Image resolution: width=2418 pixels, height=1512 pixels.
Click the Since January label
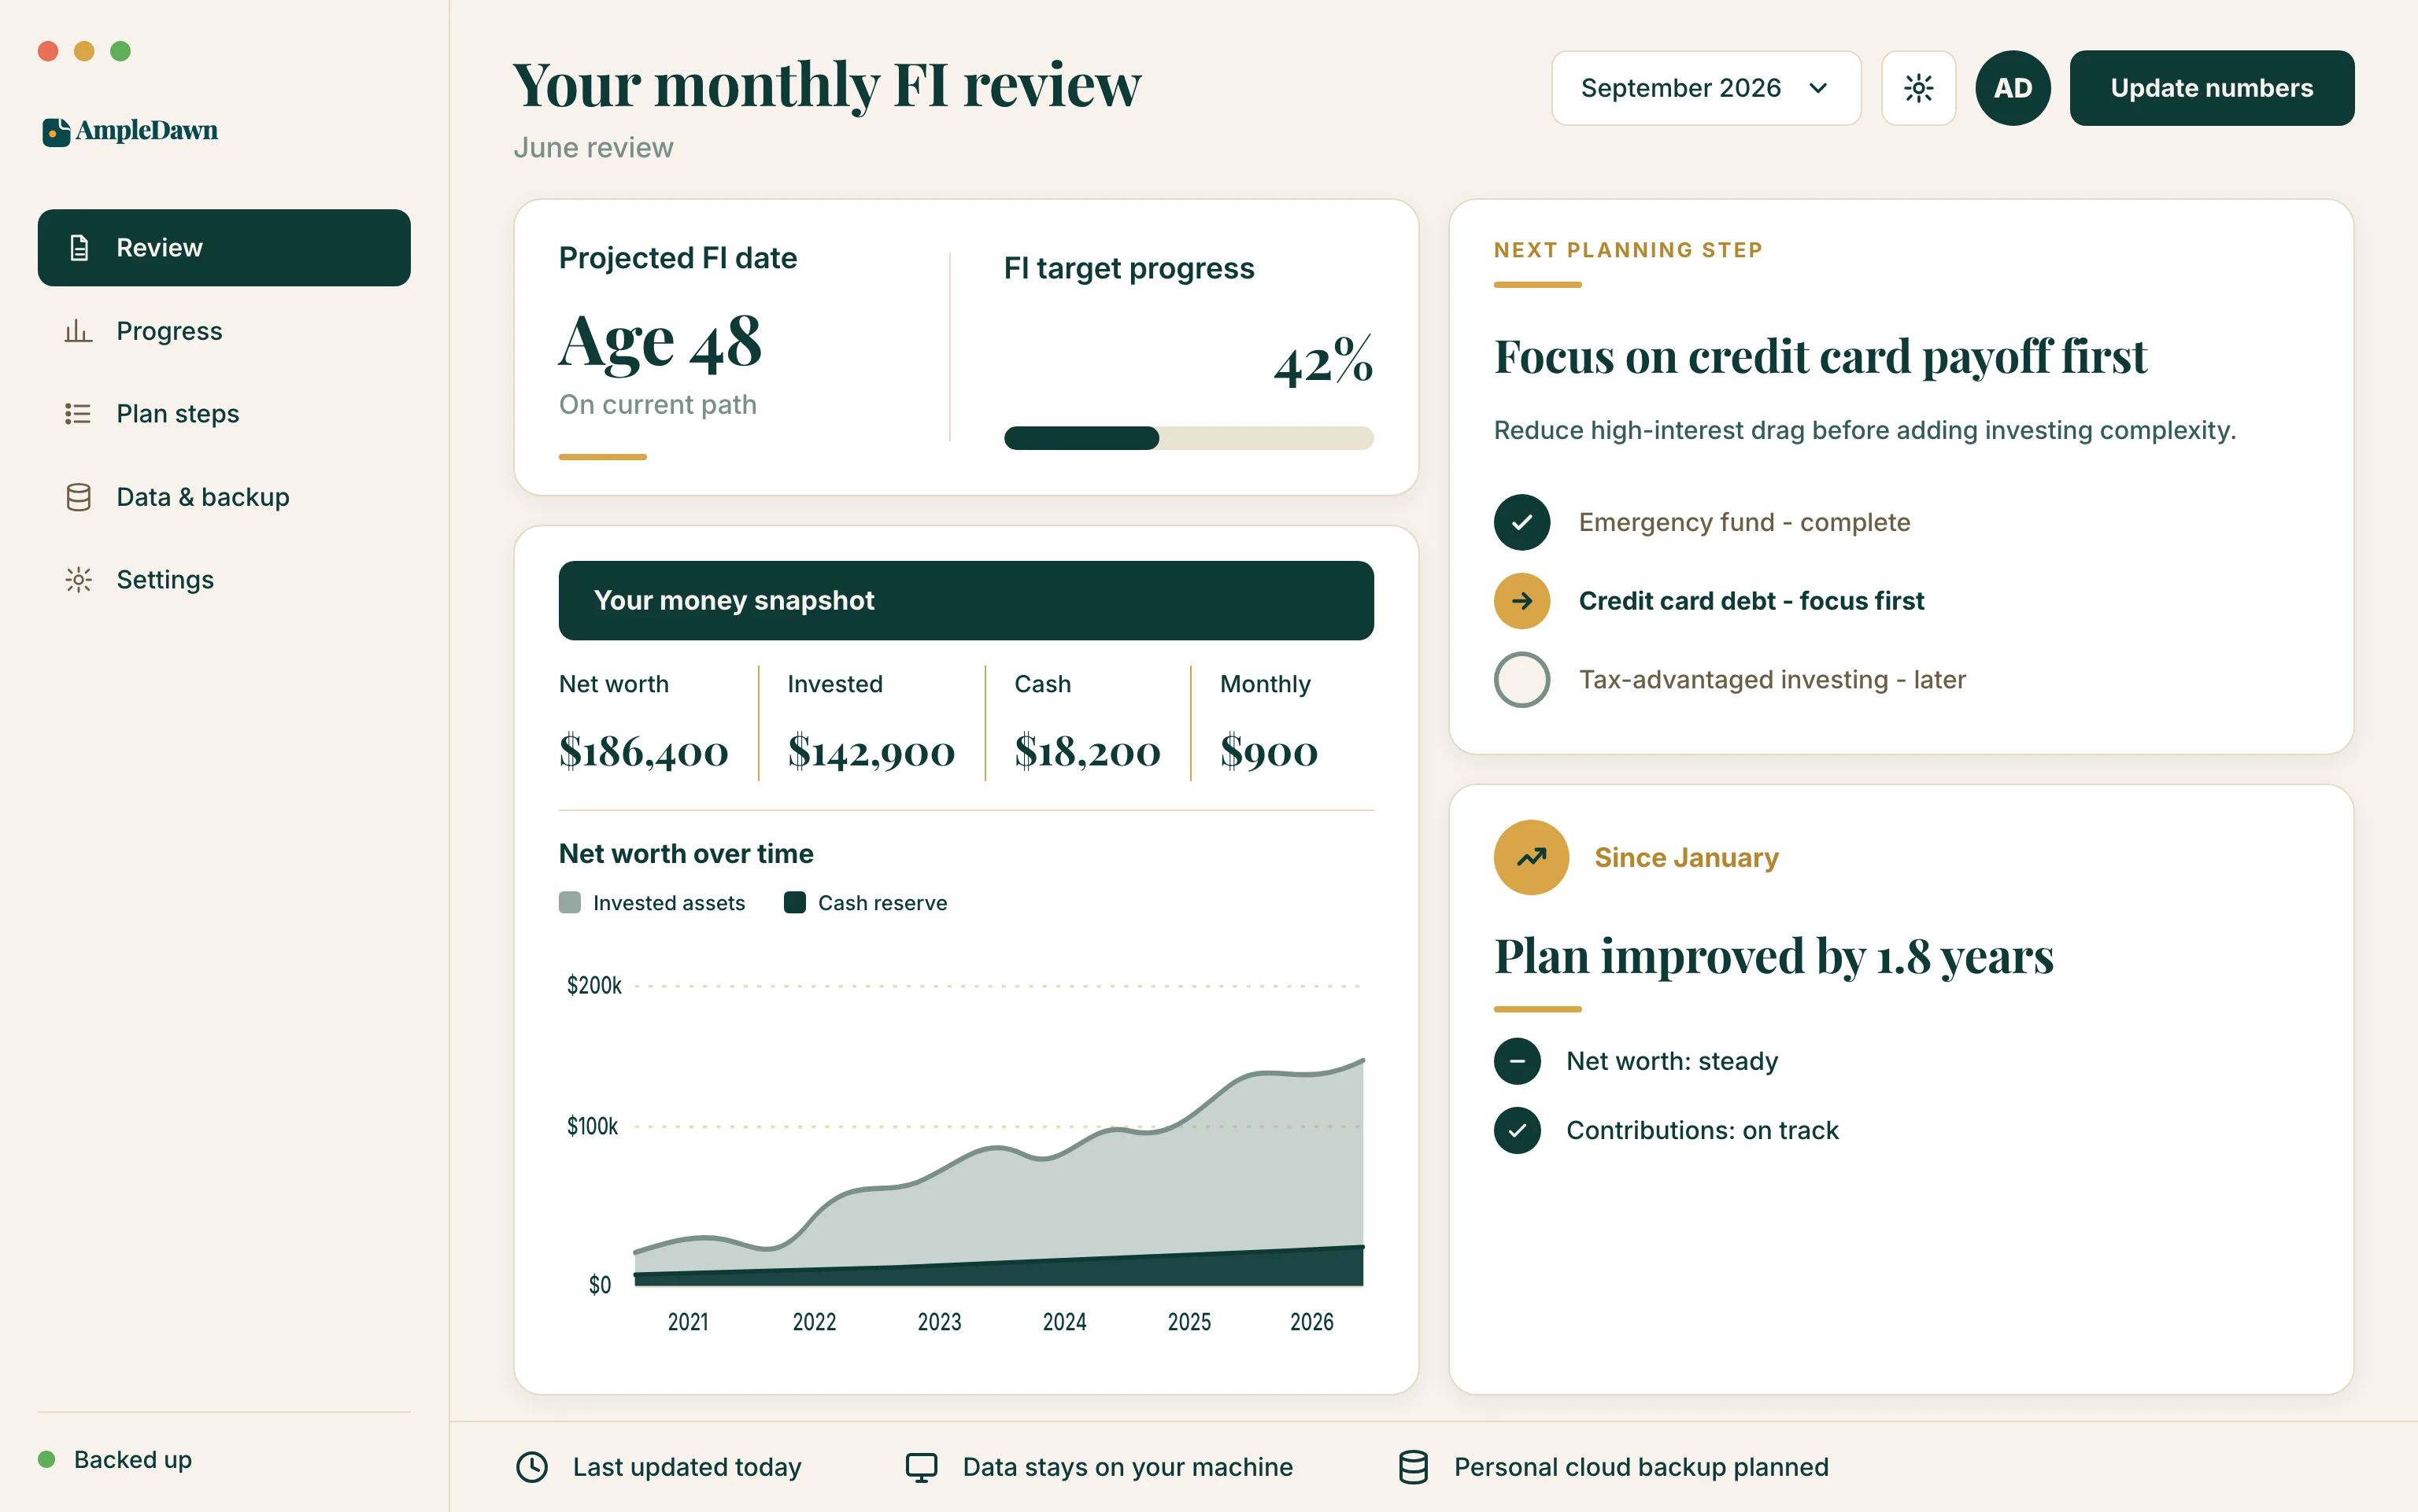pyautogui.click(x=1686, y=858)
